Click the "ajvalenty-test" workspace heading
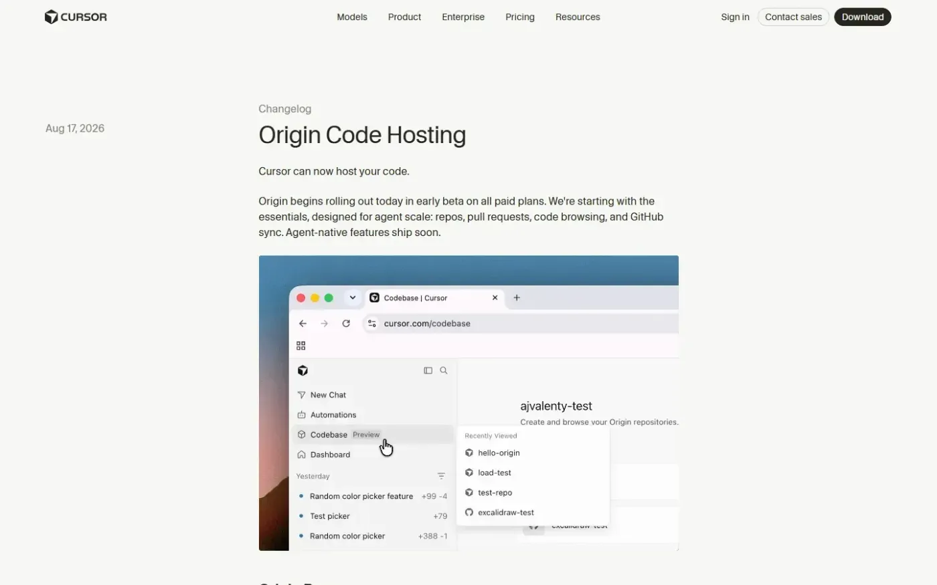 click(x=556, y=406)
